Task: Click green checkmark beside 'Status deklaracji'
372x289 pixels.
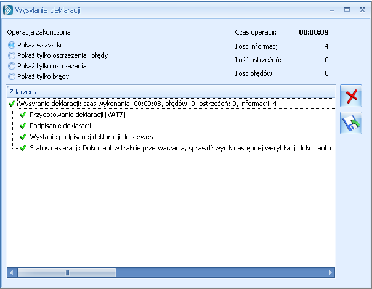Action: point(23,148)
